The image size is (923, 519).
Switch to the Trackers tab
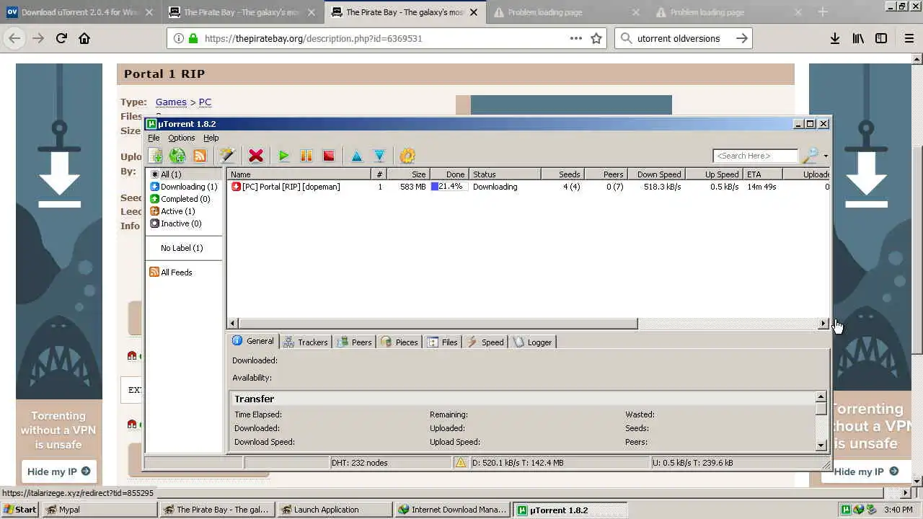tap(306, 342)
